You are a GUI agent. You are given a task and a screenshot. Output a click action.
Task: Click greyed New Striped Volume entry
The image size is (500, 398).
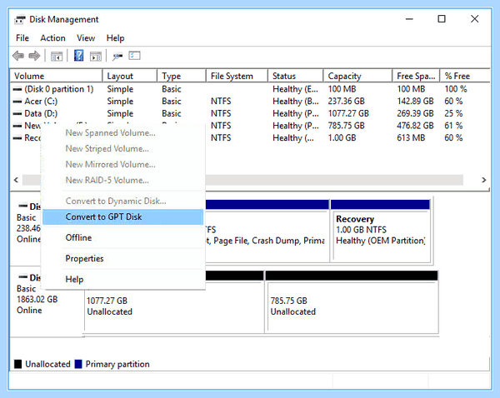click(x=122, y=149)
